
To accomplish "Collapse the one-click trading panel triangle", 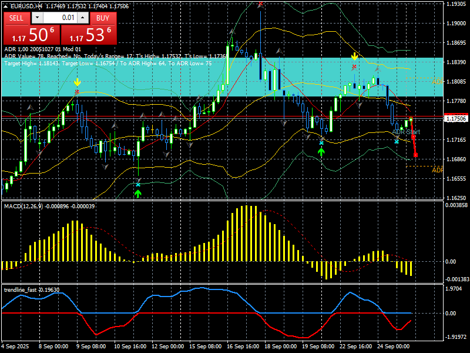I will [6, 6].
